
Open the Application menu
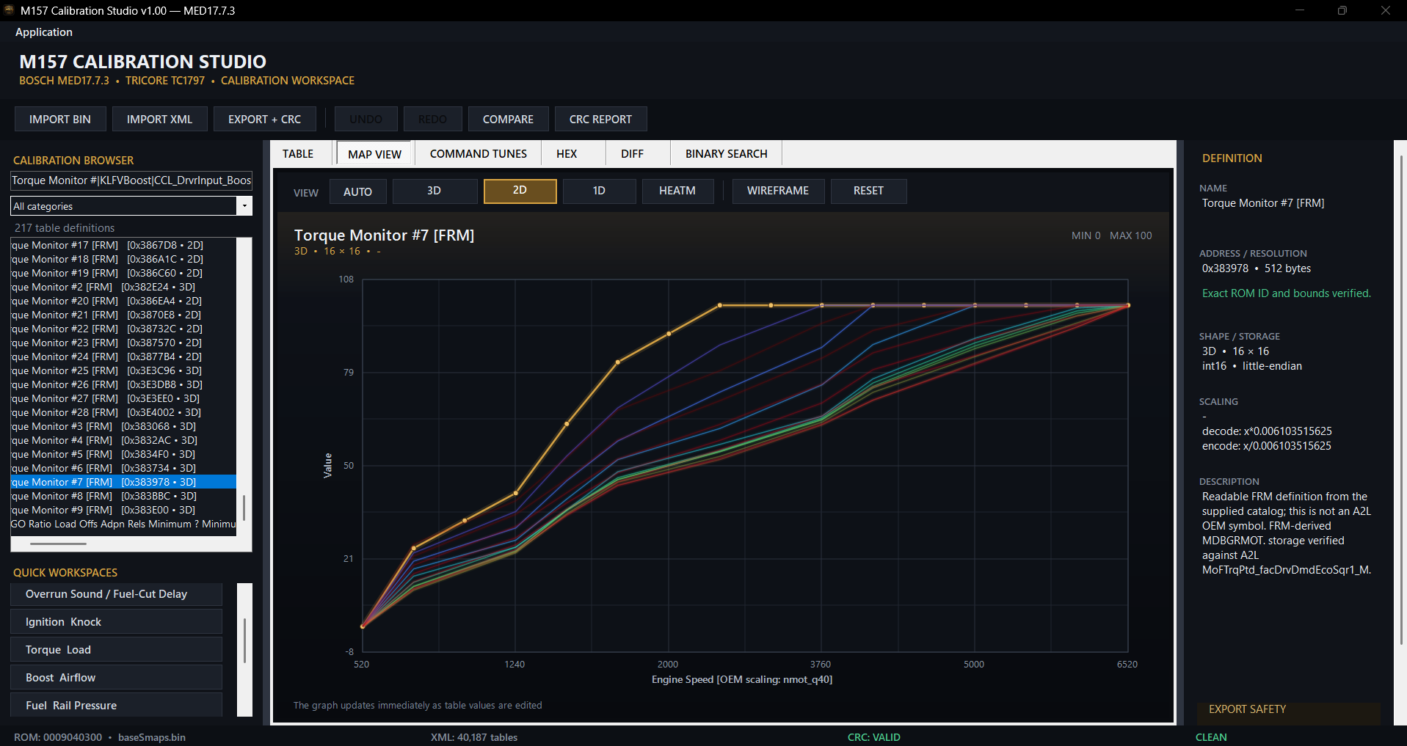click(x=44, y=32)
